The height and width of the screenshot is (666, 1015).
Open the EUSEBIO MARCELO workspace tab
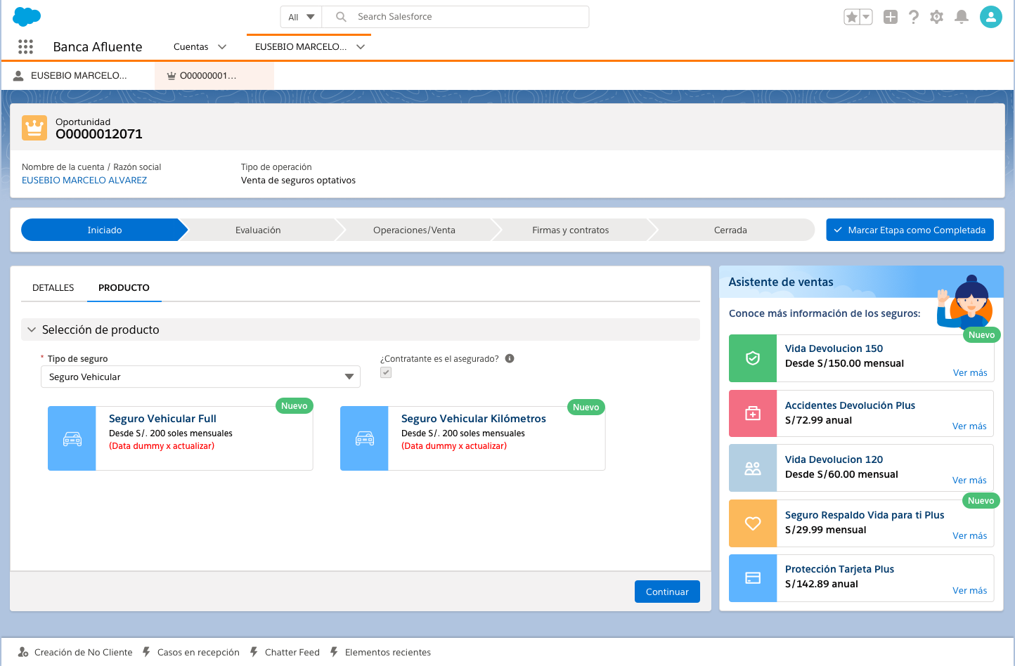[301, 47]
